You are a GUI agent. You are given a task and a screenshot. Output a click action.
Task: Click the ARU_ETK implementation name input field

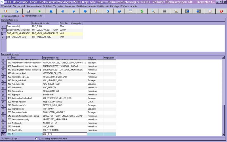[x=64, y=134]
